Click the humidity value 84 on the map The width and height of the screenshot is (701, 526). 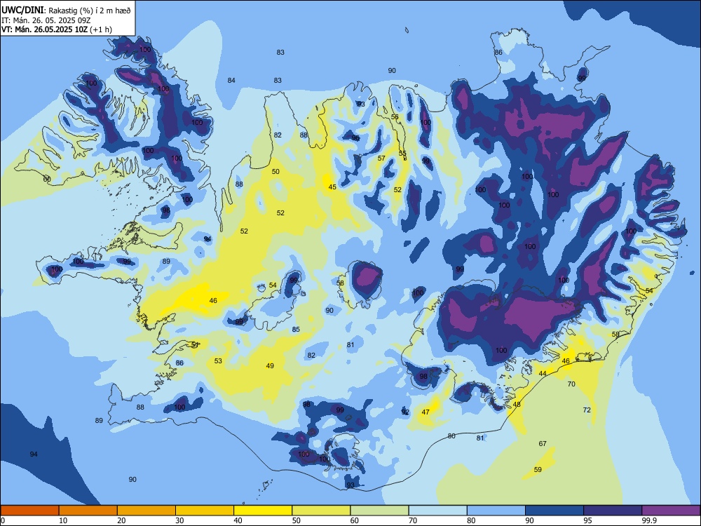(231, 81)
